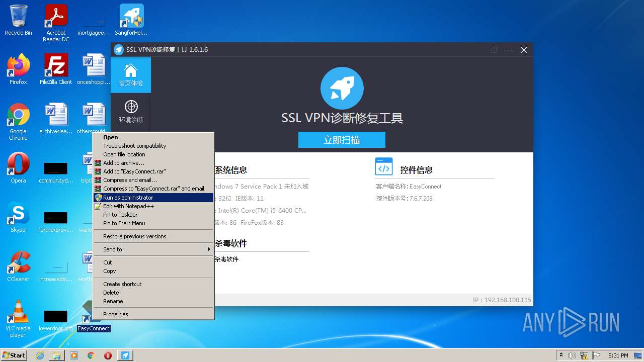This screenshot has width=644, height=362.
Task: Select the increasedm desktop file icon
Action: 56,270
